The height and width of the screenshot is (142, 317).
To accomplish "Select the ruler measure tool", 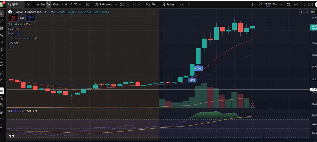I will tap(2, 73).
